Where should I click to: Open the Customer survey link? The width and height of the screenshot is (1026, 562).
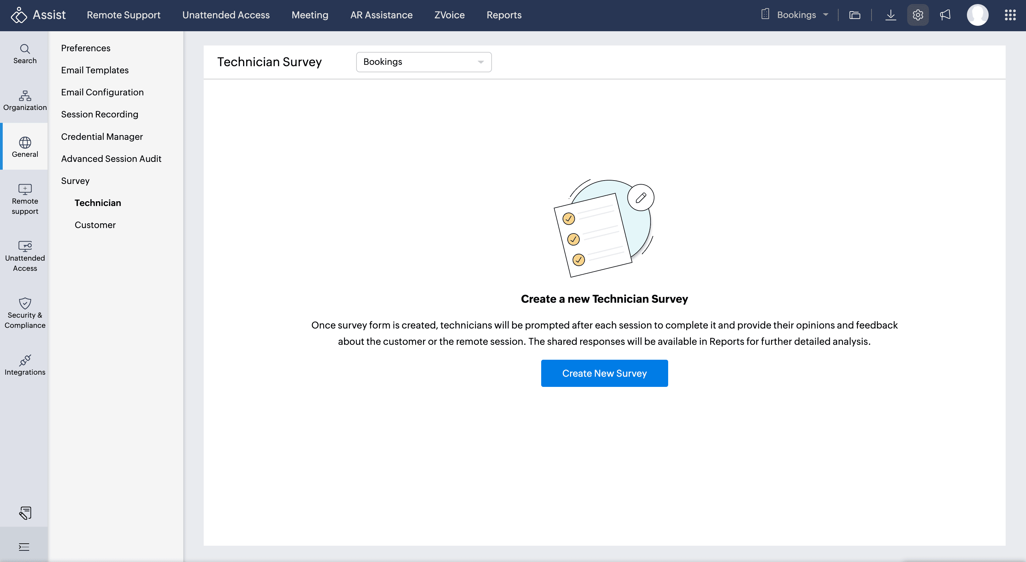point(95,225)
